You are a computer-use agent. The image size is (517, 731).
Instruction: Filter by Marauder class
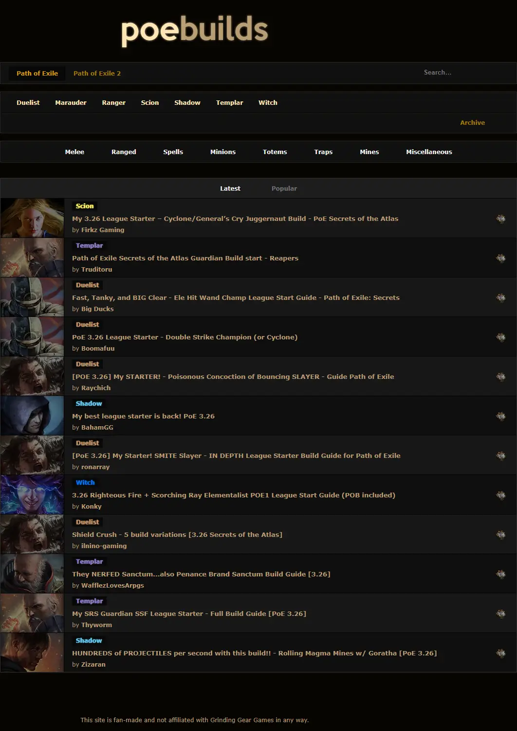coord(71,102)
